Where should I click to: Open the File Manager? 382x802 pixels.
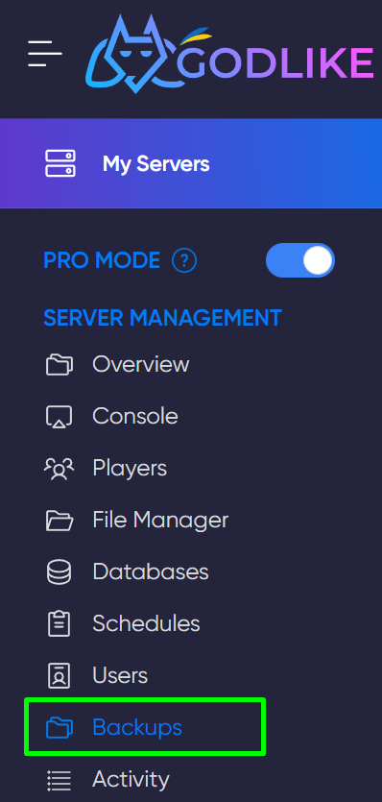point(160,521)
